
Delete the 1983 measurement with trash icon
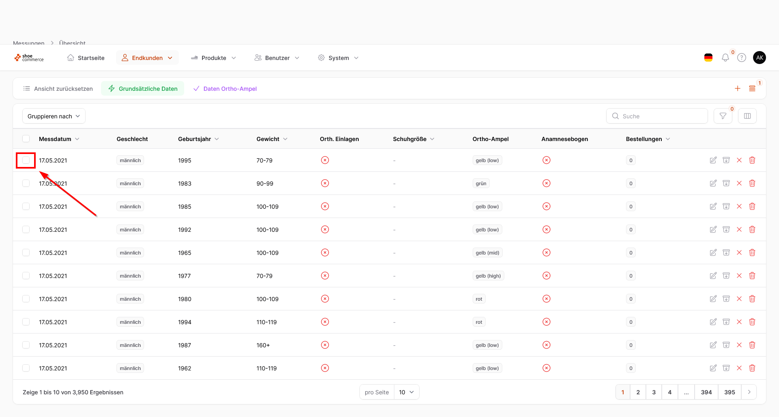click(752, 184)
